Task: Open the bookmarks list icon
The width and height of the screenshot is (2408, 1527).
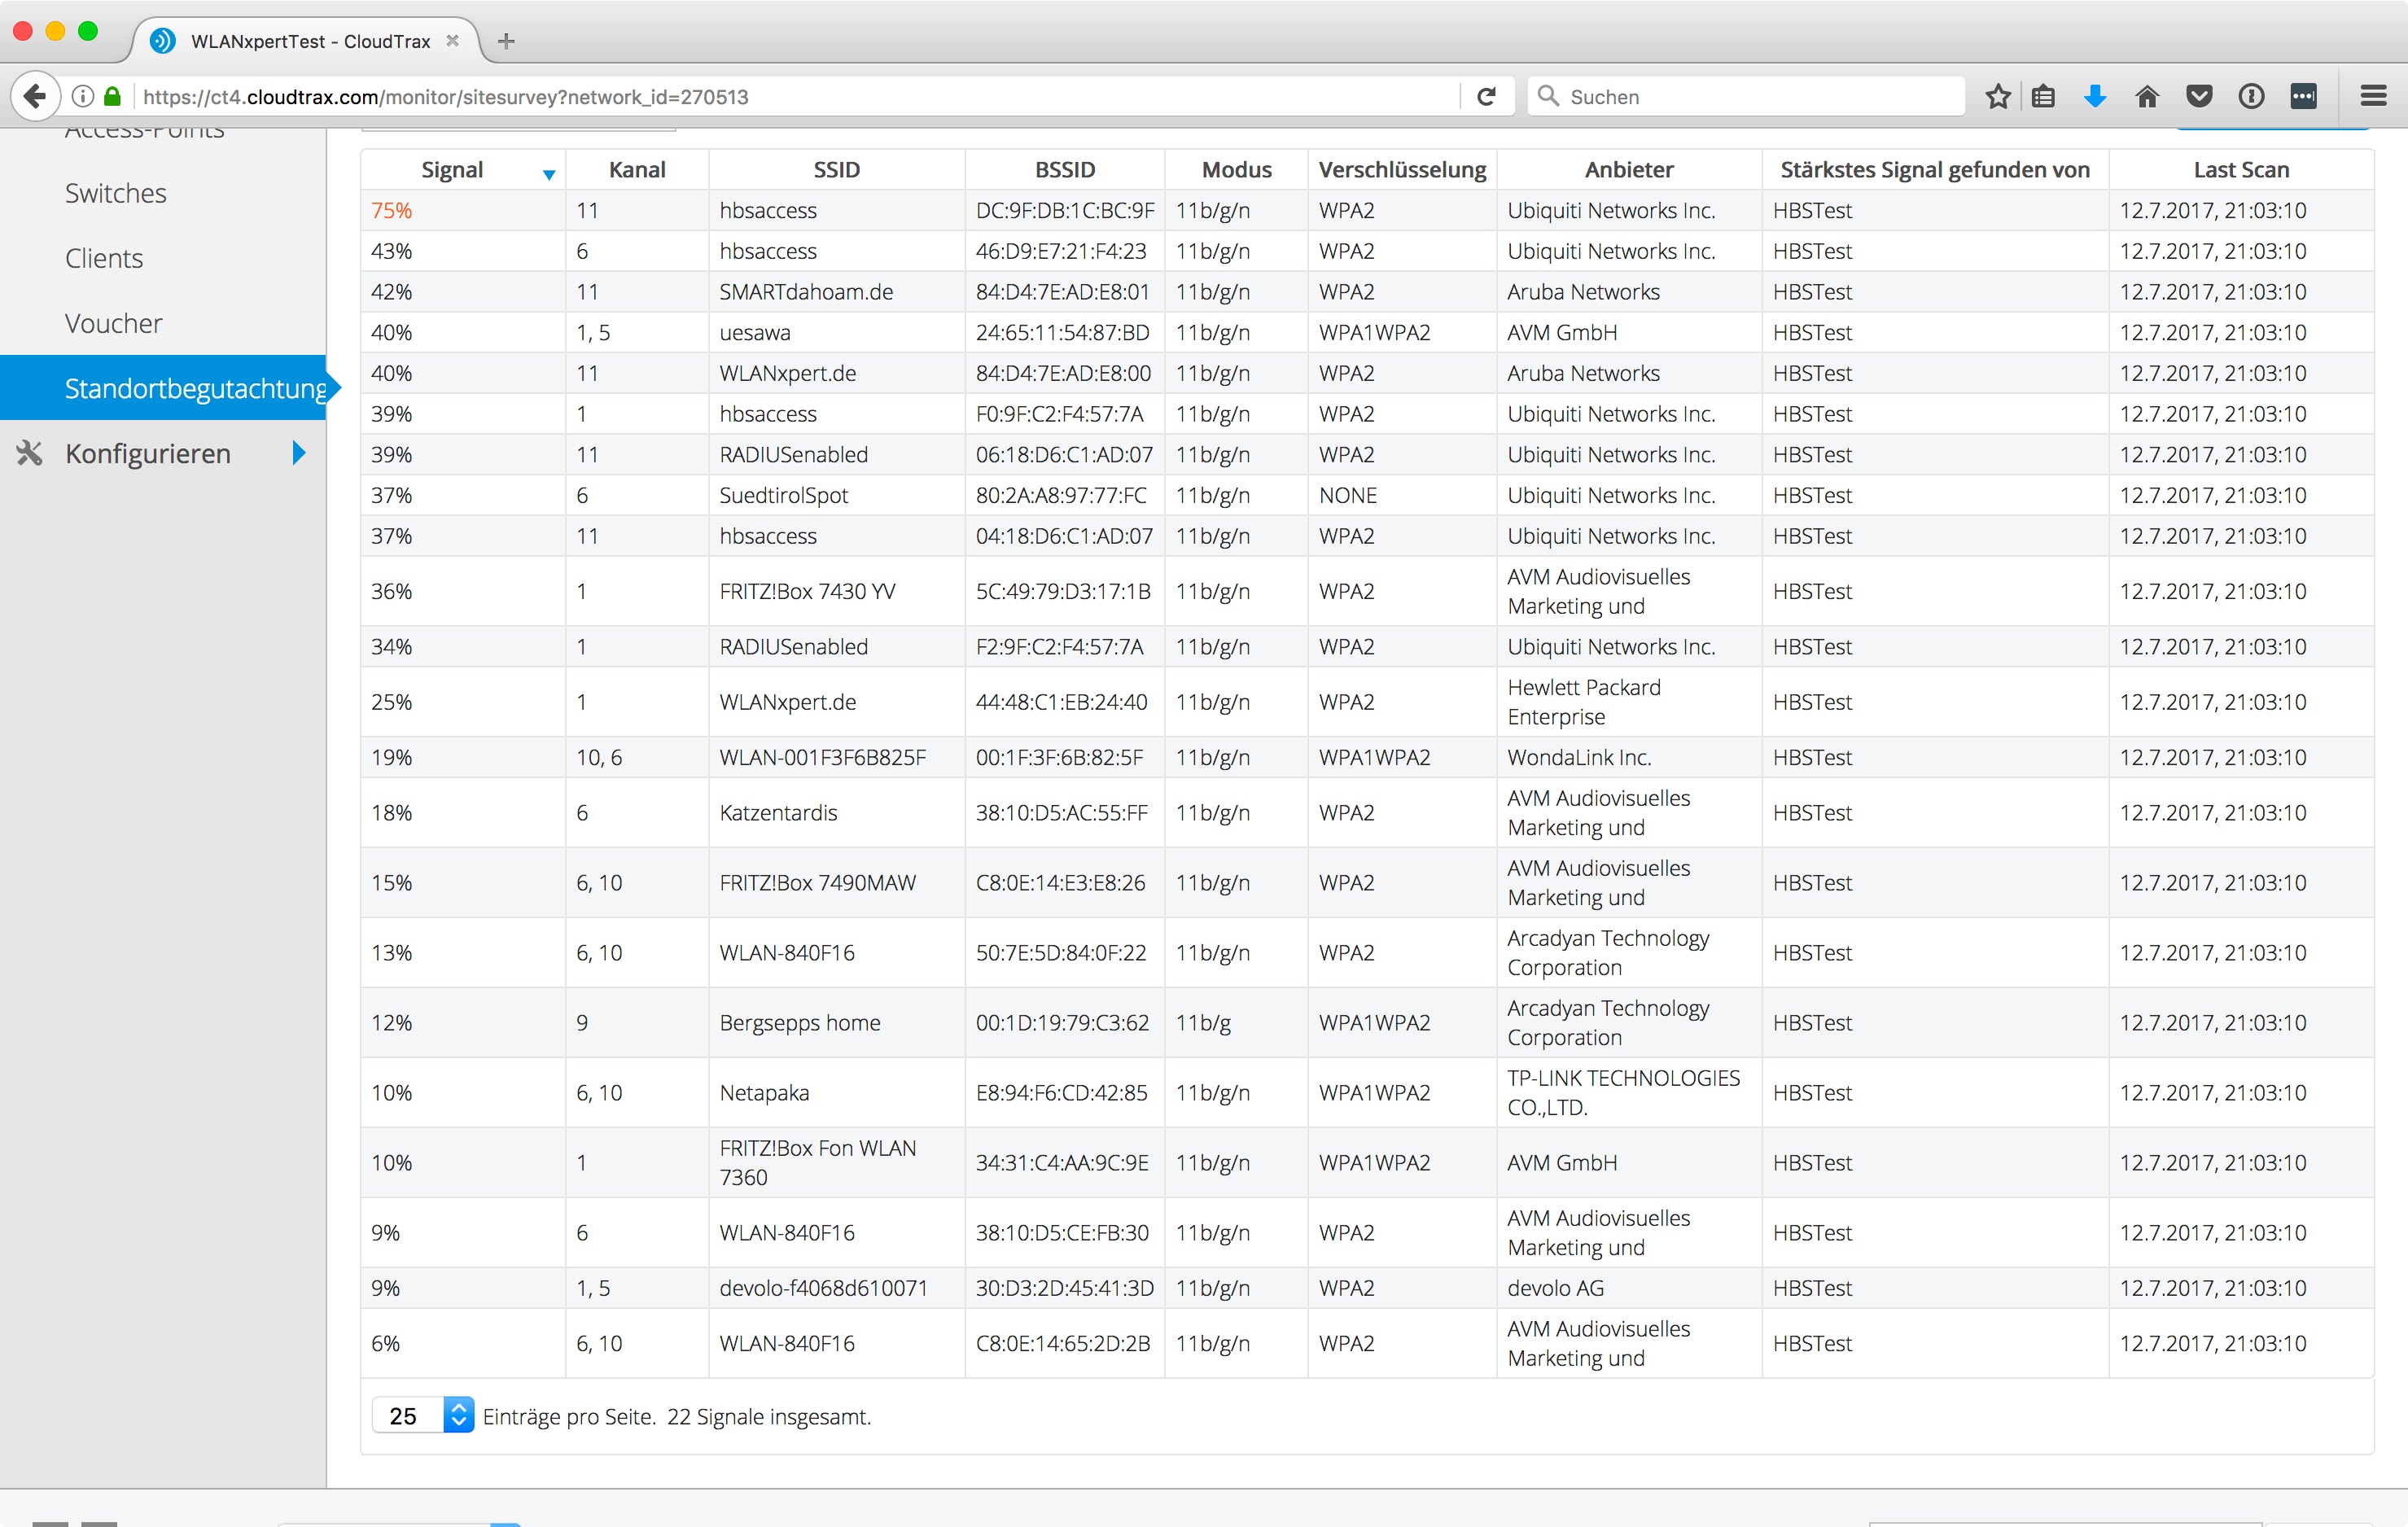Action: pyautogui.click(x=2043, y=96)
